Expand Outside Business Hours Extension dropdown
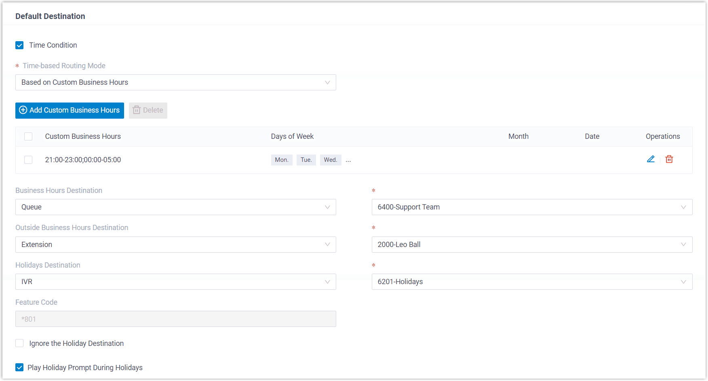 175,245
